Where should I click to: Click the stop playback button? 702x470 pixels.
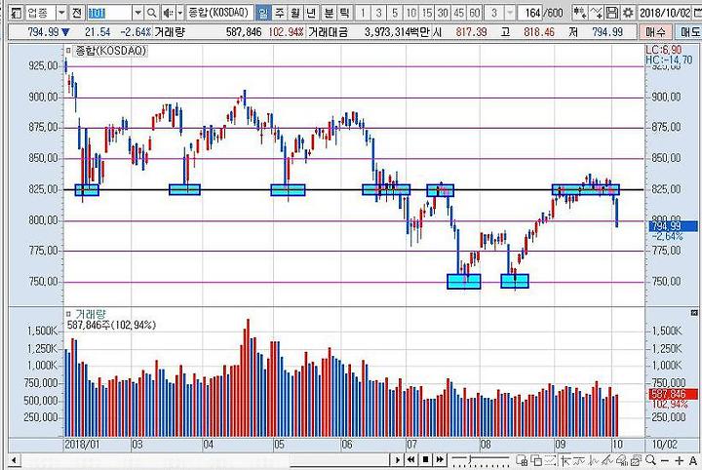tap(425, 459)
